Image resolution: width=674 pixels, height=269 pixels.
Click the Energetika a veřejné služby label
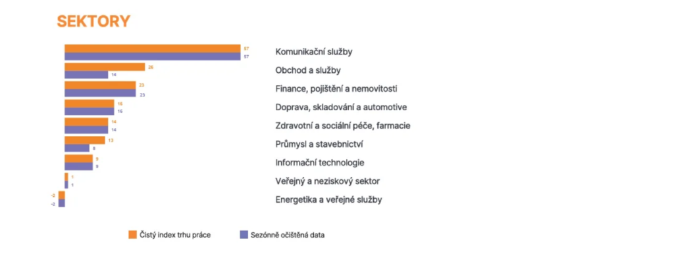[x=328, y=199]
